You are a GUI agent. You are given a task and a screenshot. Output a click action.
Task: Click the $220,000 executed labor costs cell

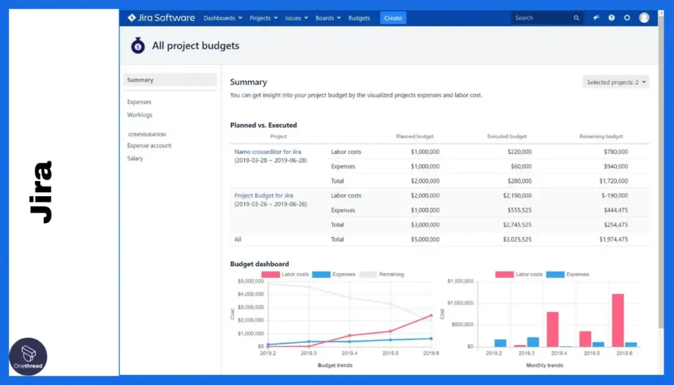tap(519, 151)
